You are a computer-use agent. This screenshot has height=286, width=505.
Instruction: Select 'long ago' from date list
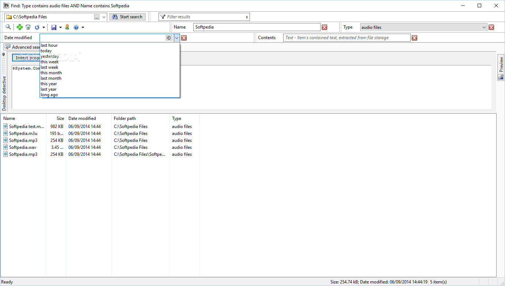[110, 95]
